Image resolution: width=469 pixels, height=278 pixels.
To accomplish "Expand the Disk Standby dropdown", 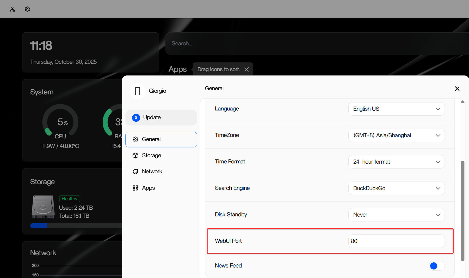I will 396,215.
